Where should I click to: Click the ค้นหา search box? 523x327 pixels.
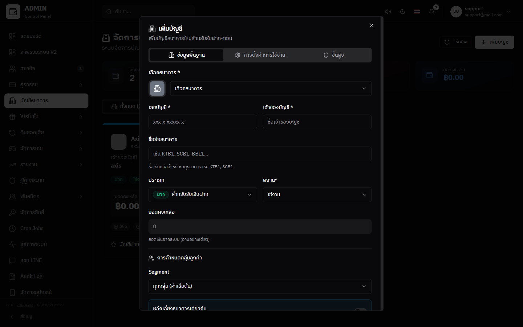148,12
